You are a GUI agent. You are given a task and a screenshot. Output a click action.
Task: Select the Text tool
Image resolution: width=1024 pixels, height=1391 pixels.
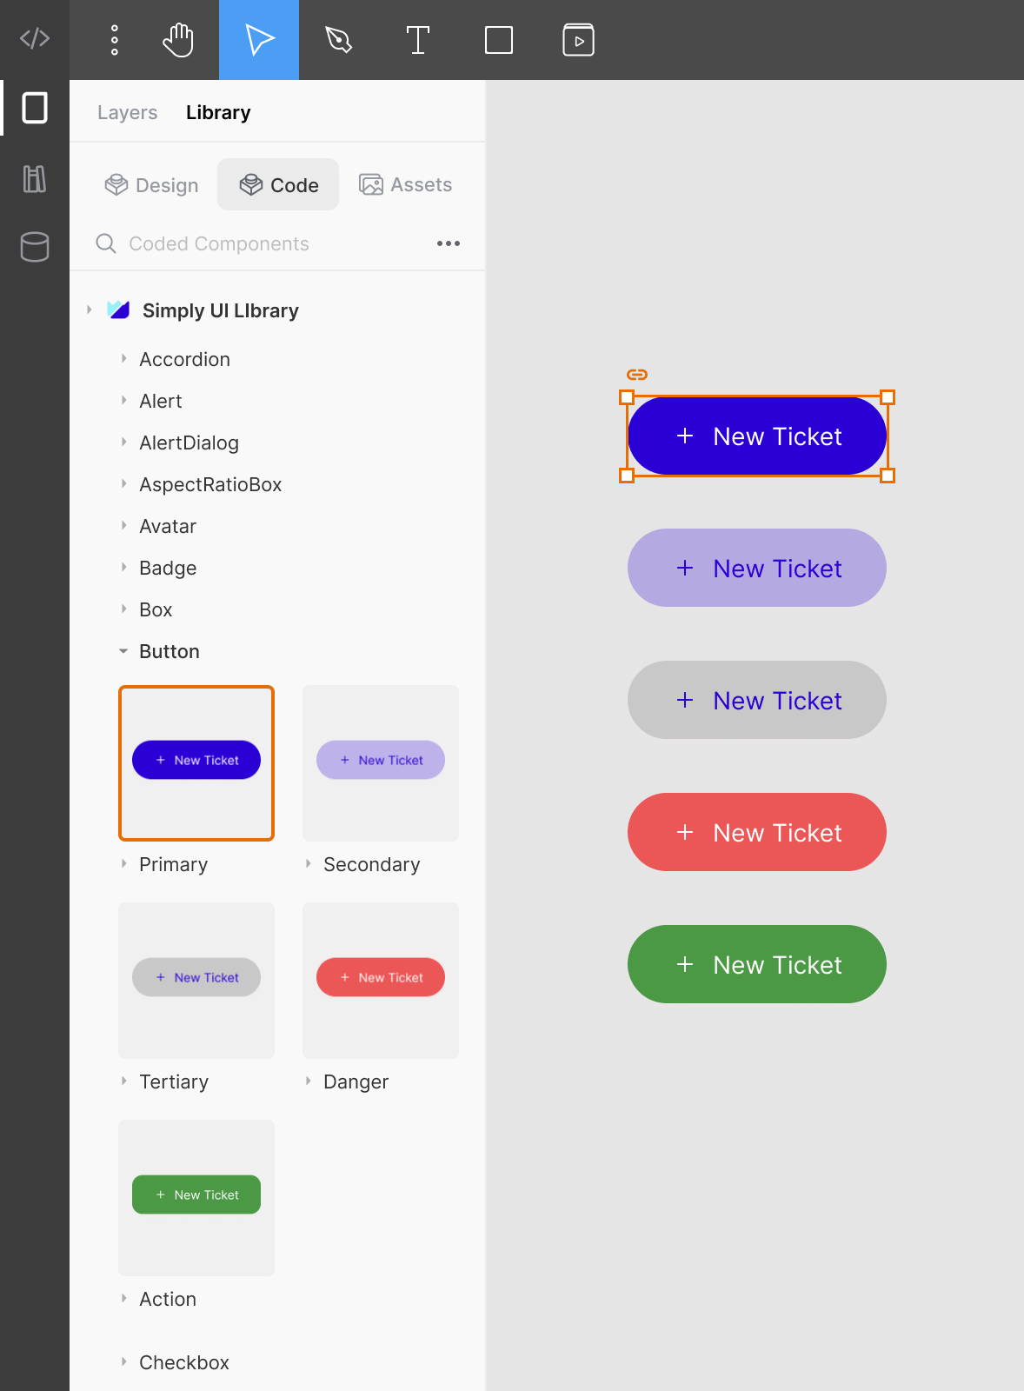coord(418,40)
